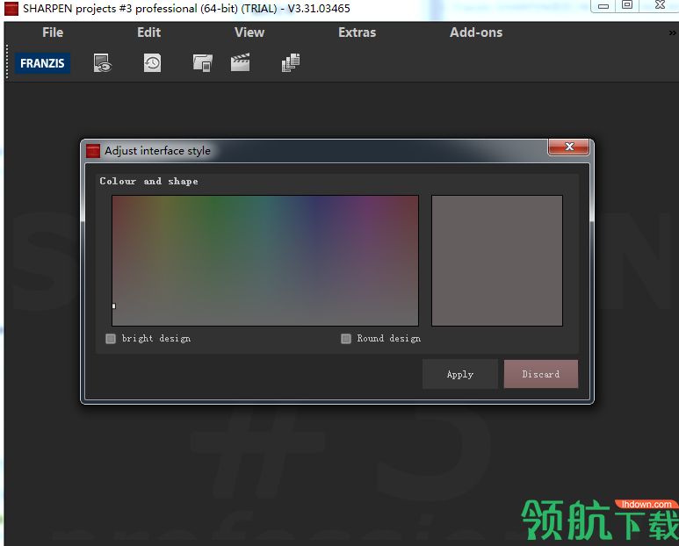Click the grey colour preview box
The image size is (679, 546).
[497, 261]
